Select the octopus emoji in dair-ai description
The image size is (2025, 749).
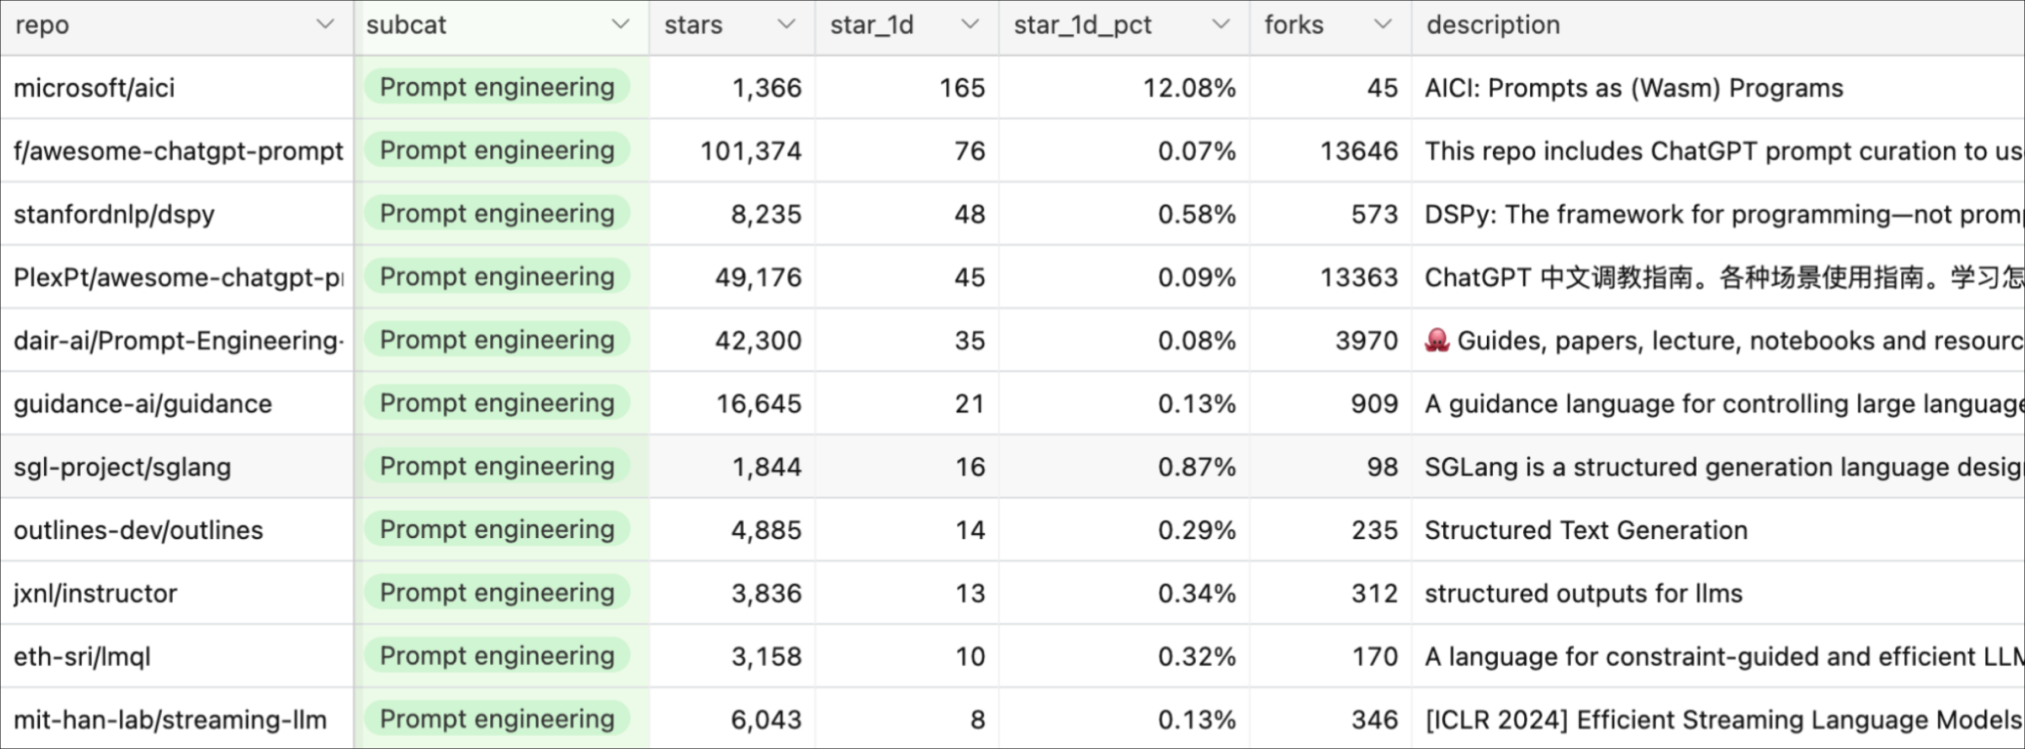pos(1436,341)
